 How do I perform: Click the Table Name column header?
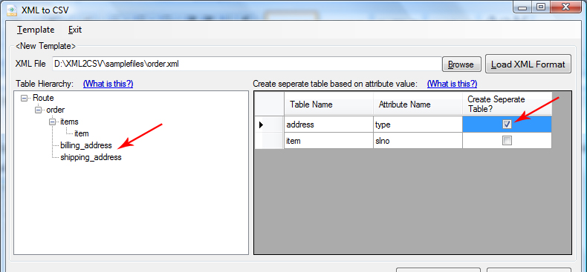[328, 105]
